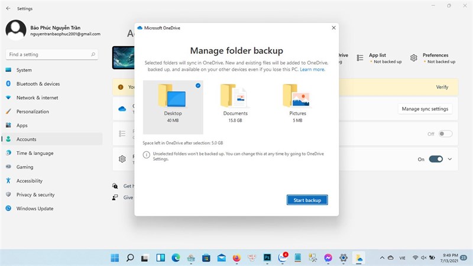This screenshot has height=266, width=473.
Task: Open Widgets from the taskbar
Action: coord(160,258)
